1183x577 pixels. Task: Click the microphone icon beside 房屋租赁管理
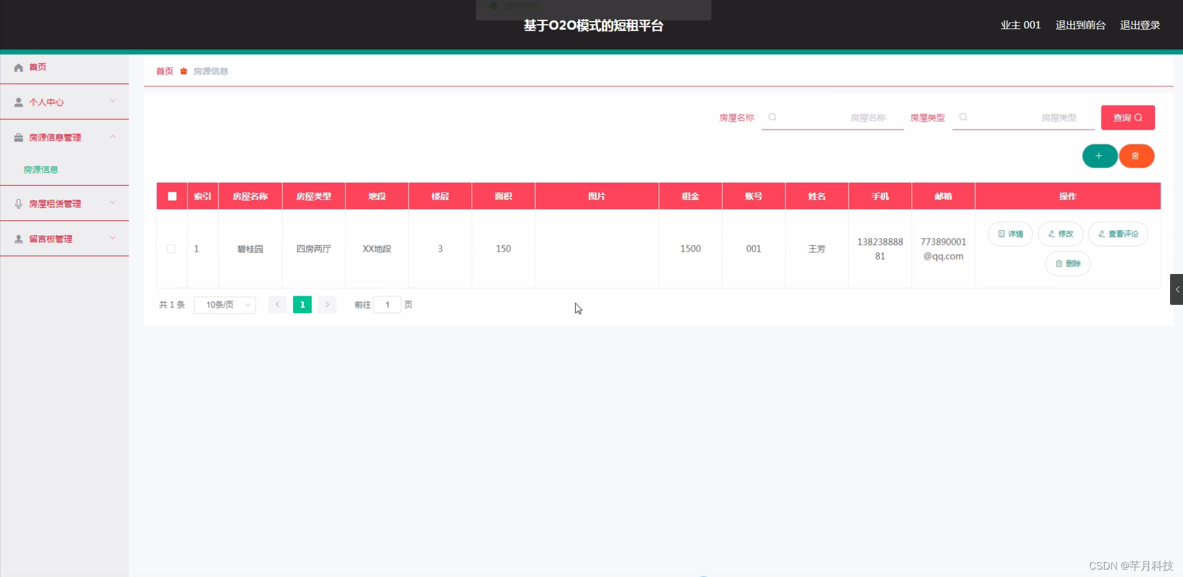click(18, 203)
